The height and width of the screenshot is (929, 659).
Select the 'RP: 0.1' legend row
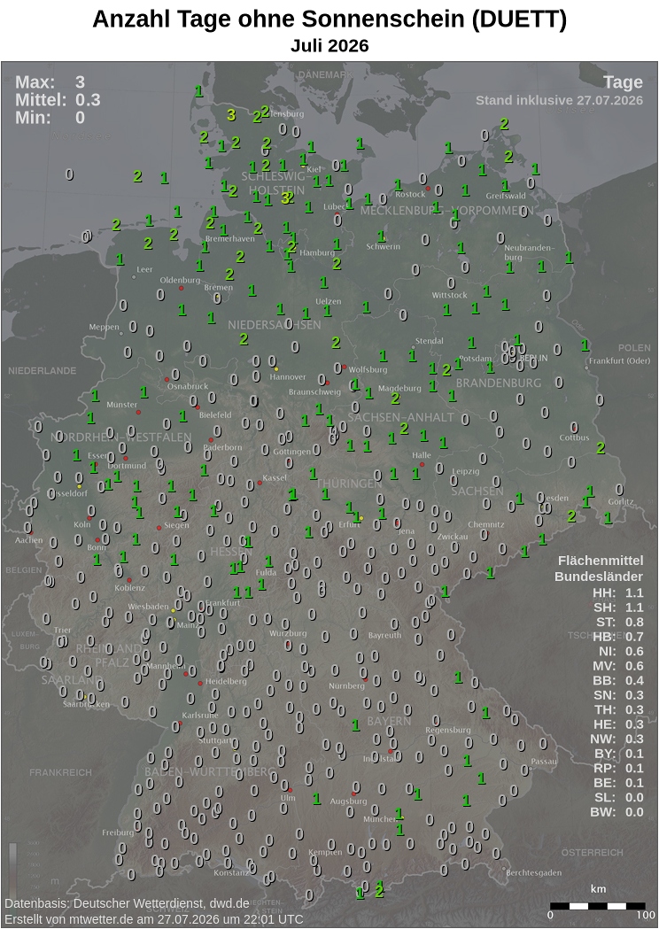(618, 768)
